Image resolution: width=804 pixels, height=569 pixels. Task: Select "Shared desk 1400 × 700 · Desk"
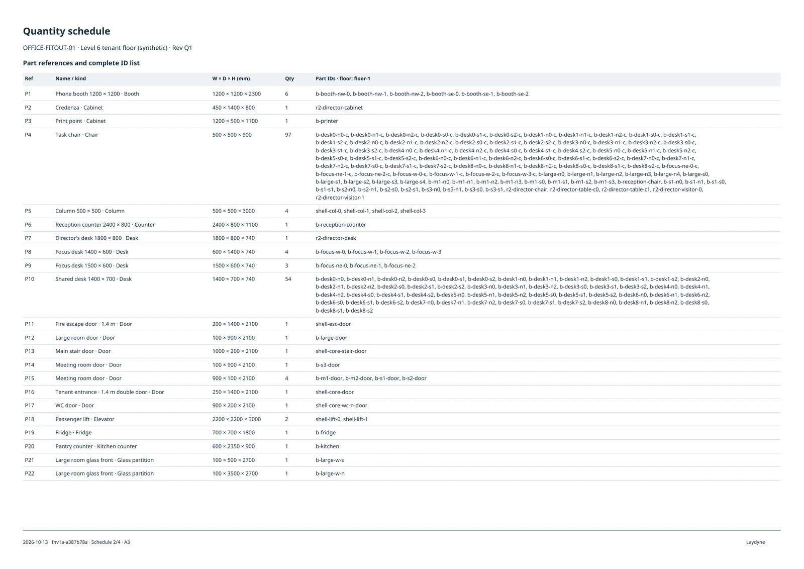point(93,279)
